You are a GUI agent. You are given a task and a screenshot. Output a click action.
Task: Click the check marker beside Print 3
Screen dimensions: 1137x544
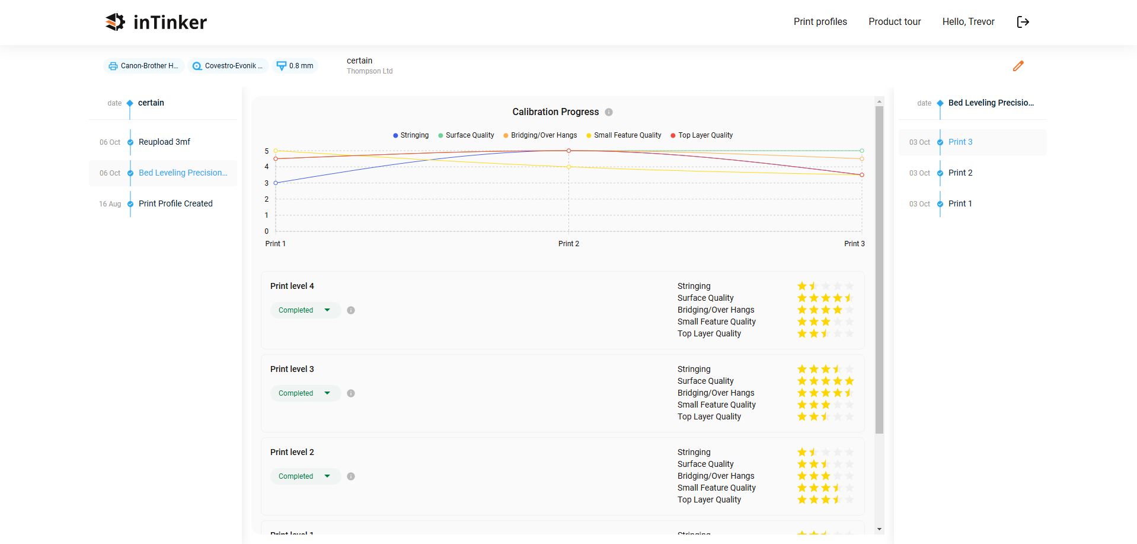[940, 142]
